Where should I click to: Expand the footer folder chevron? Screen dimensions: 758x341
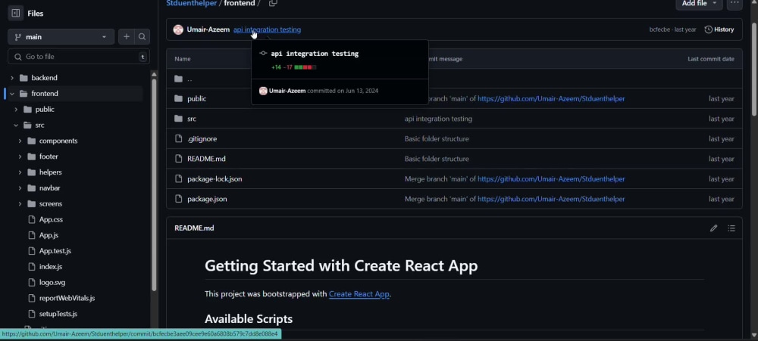pos(20,157)
